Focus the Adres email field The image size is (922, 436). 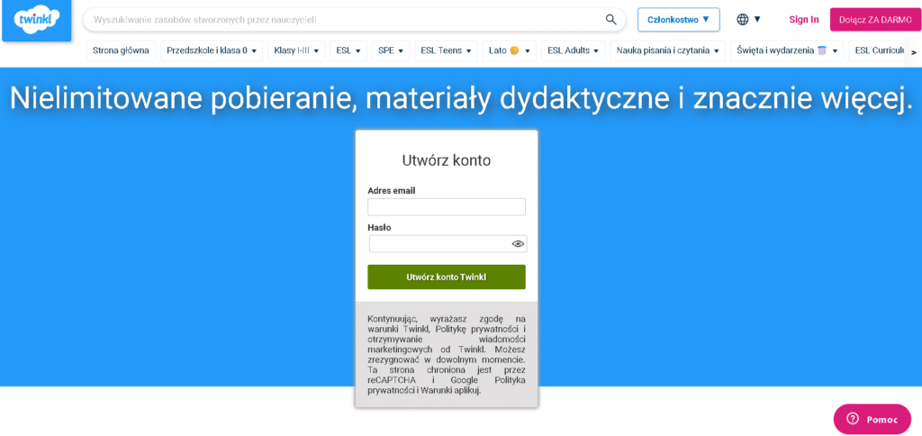point(446,207)
